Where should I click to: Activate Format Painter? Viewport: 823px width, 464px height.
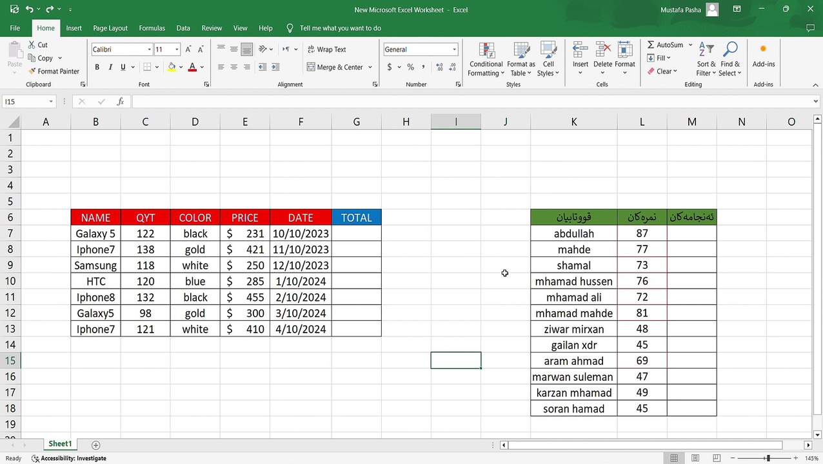point(54,72)
